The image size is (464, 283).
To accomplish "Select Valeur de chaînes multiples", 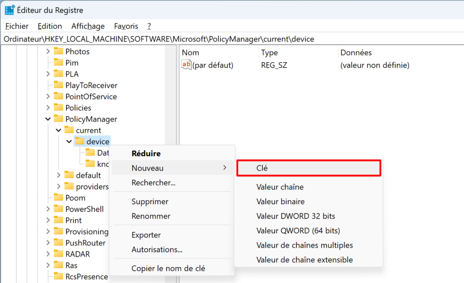I will [x=309, y=245].
